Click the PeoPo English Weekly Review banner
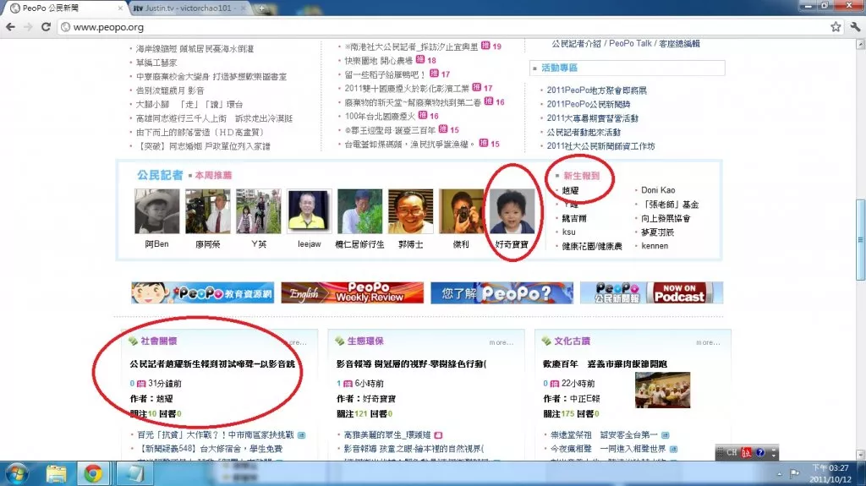 (353, 292)
